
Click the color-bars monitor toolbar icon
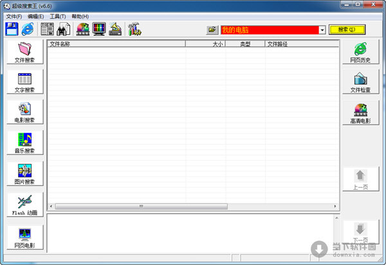click(99, 29)
